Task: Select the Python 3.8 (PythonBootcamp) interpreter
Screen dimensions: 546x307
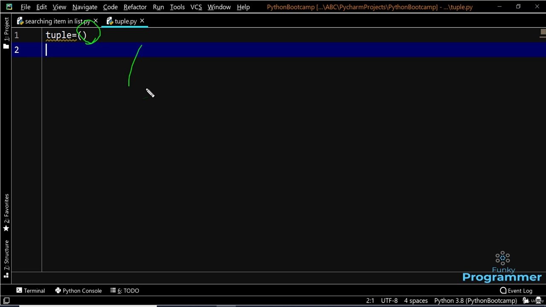Action: point(476,301)
